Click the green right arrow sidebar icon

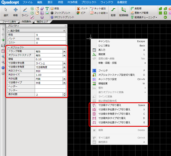(x=3, y=40)
